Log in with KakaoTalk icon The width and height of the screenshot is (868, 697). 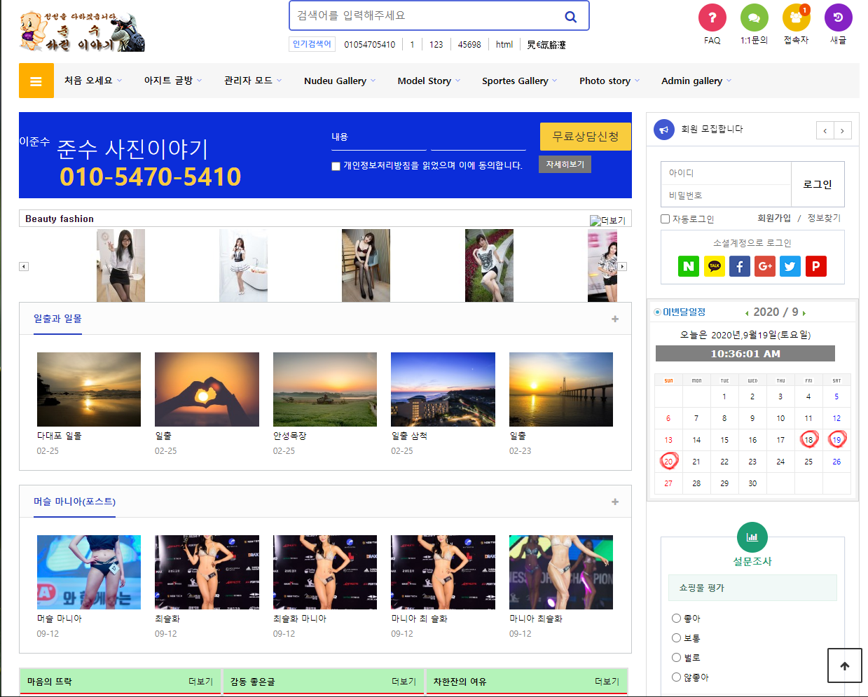pyautogui.click(x=714, y=266)
